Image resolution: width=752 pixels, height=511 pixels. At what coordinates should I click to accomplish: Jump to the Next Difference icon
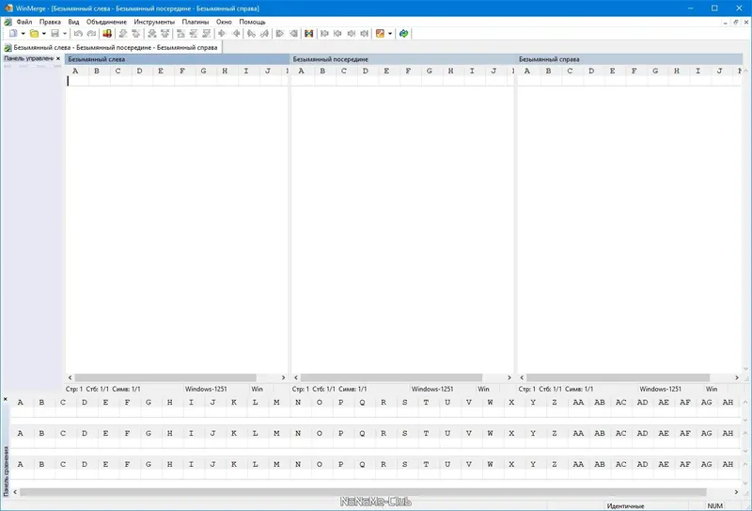pos(123,34)
